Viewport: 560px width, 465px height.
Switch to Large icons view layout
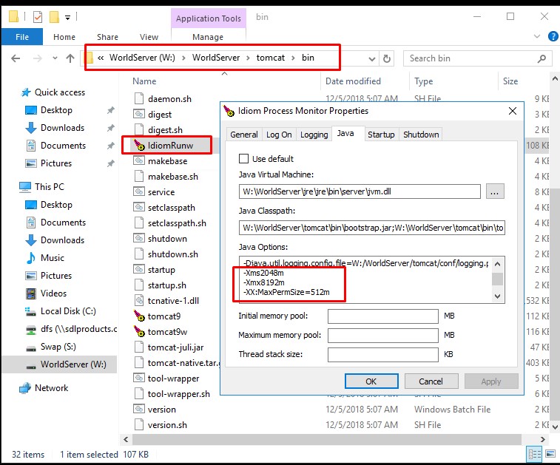(x=550, y=454)
